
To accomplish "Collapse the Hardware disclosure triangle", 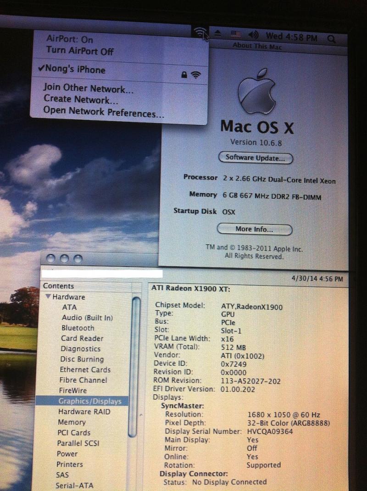I will (48, 296).
